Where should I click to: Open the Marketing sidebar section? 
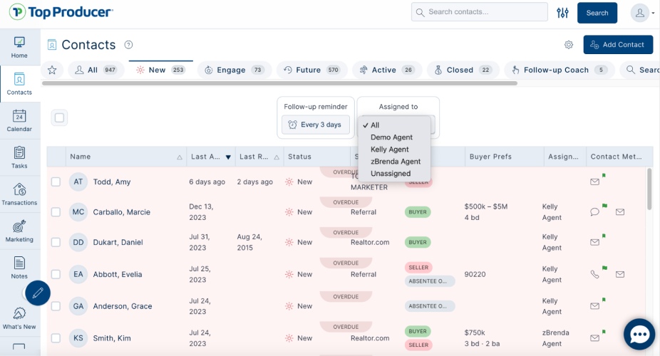19,231
